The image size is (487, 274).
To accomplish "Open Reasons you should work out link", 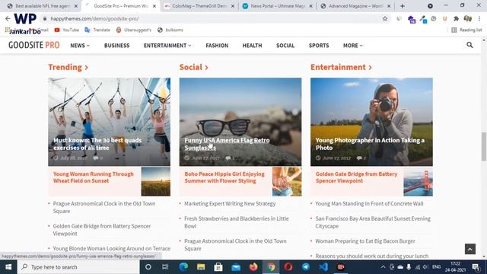I will pos(372,256).
